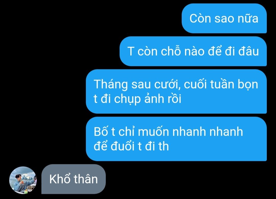Image resolution: width=276 pixels, height=199 pixels.
Task: Select the 'Tháng sau cưới' message bubble
Action: (176, 91)
